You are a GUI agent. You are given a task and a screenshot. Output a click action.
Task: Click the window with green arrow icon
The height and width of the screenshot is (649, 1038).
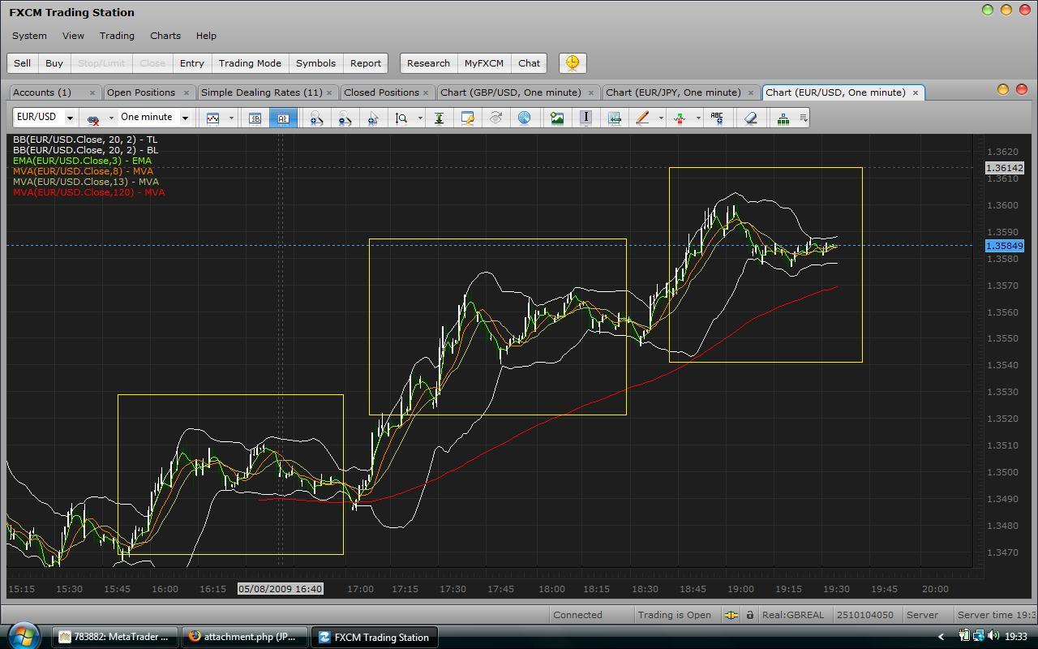pyautogui.click(x=614, y=118)
